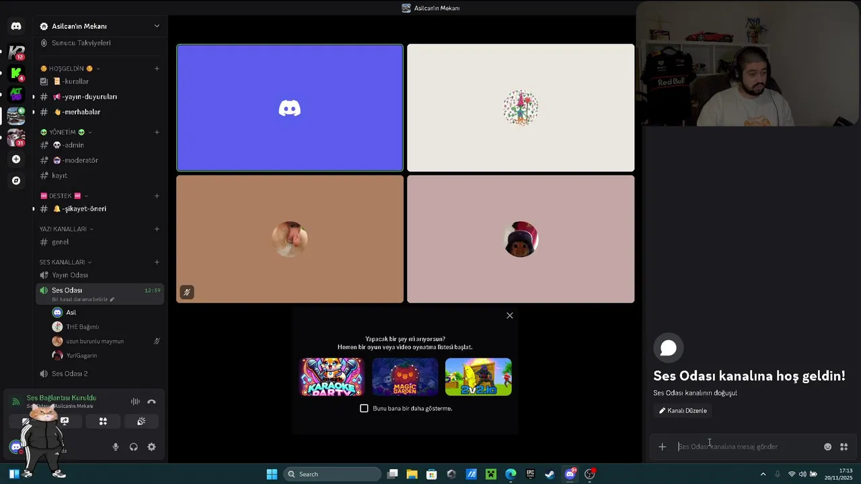Viewport: 861px width, 484px height.
Task: Add channel to DESTEK category
Action: [x=157, y=196]
